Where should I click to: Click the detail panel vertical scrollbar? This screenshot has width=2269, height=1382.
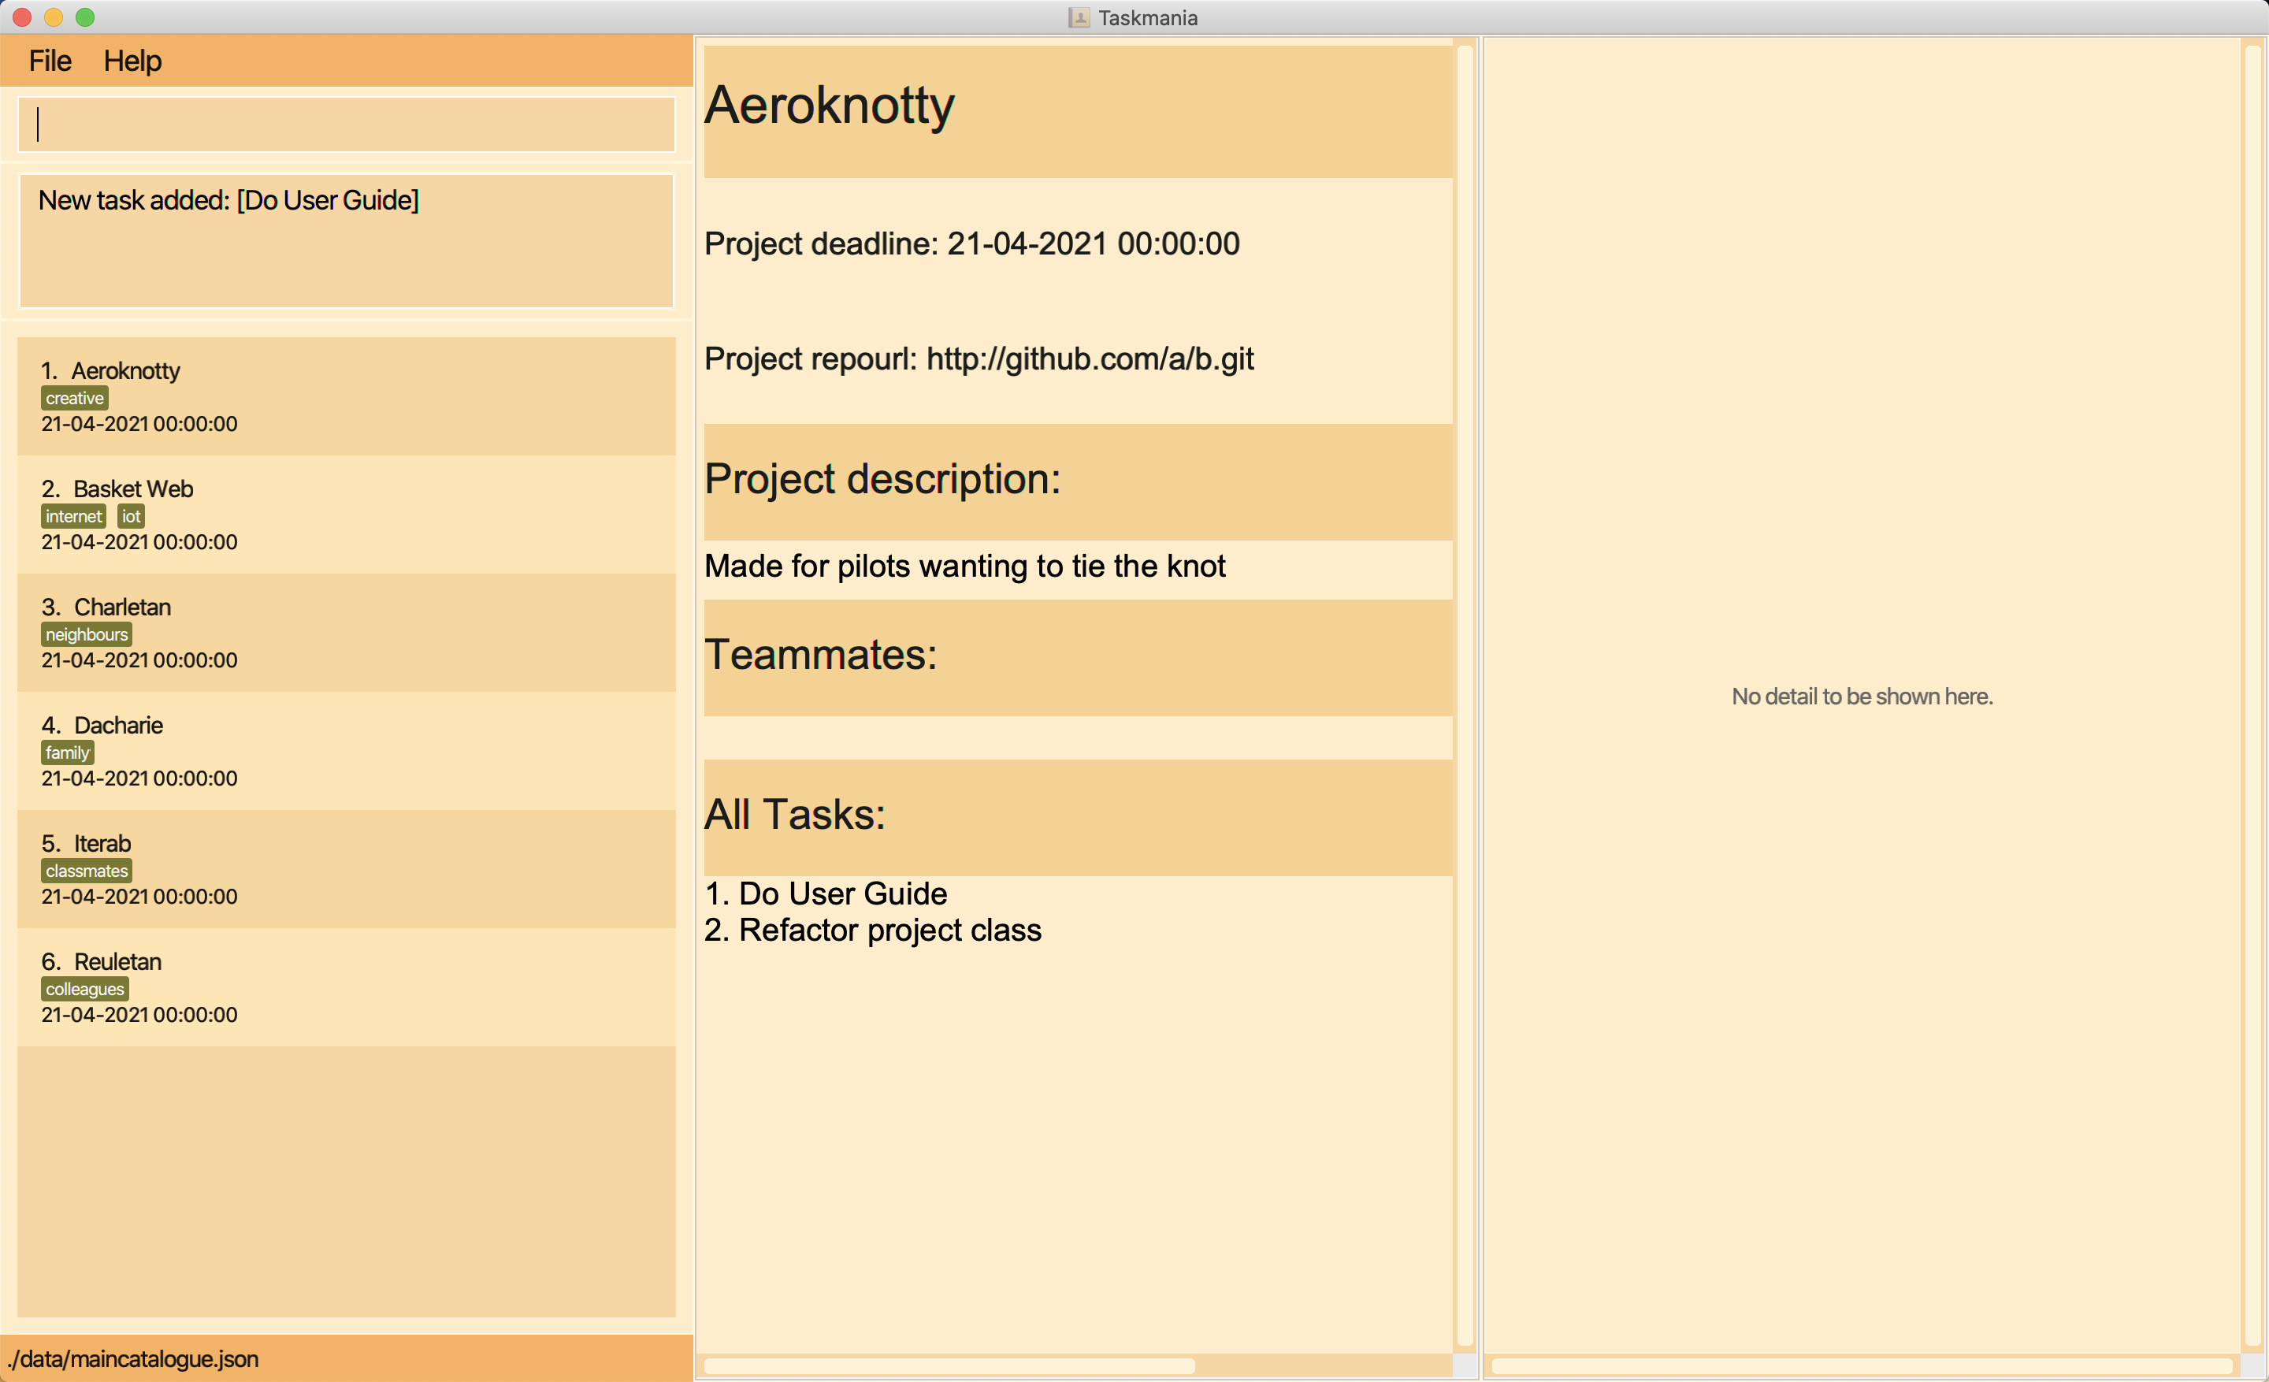2252,696
